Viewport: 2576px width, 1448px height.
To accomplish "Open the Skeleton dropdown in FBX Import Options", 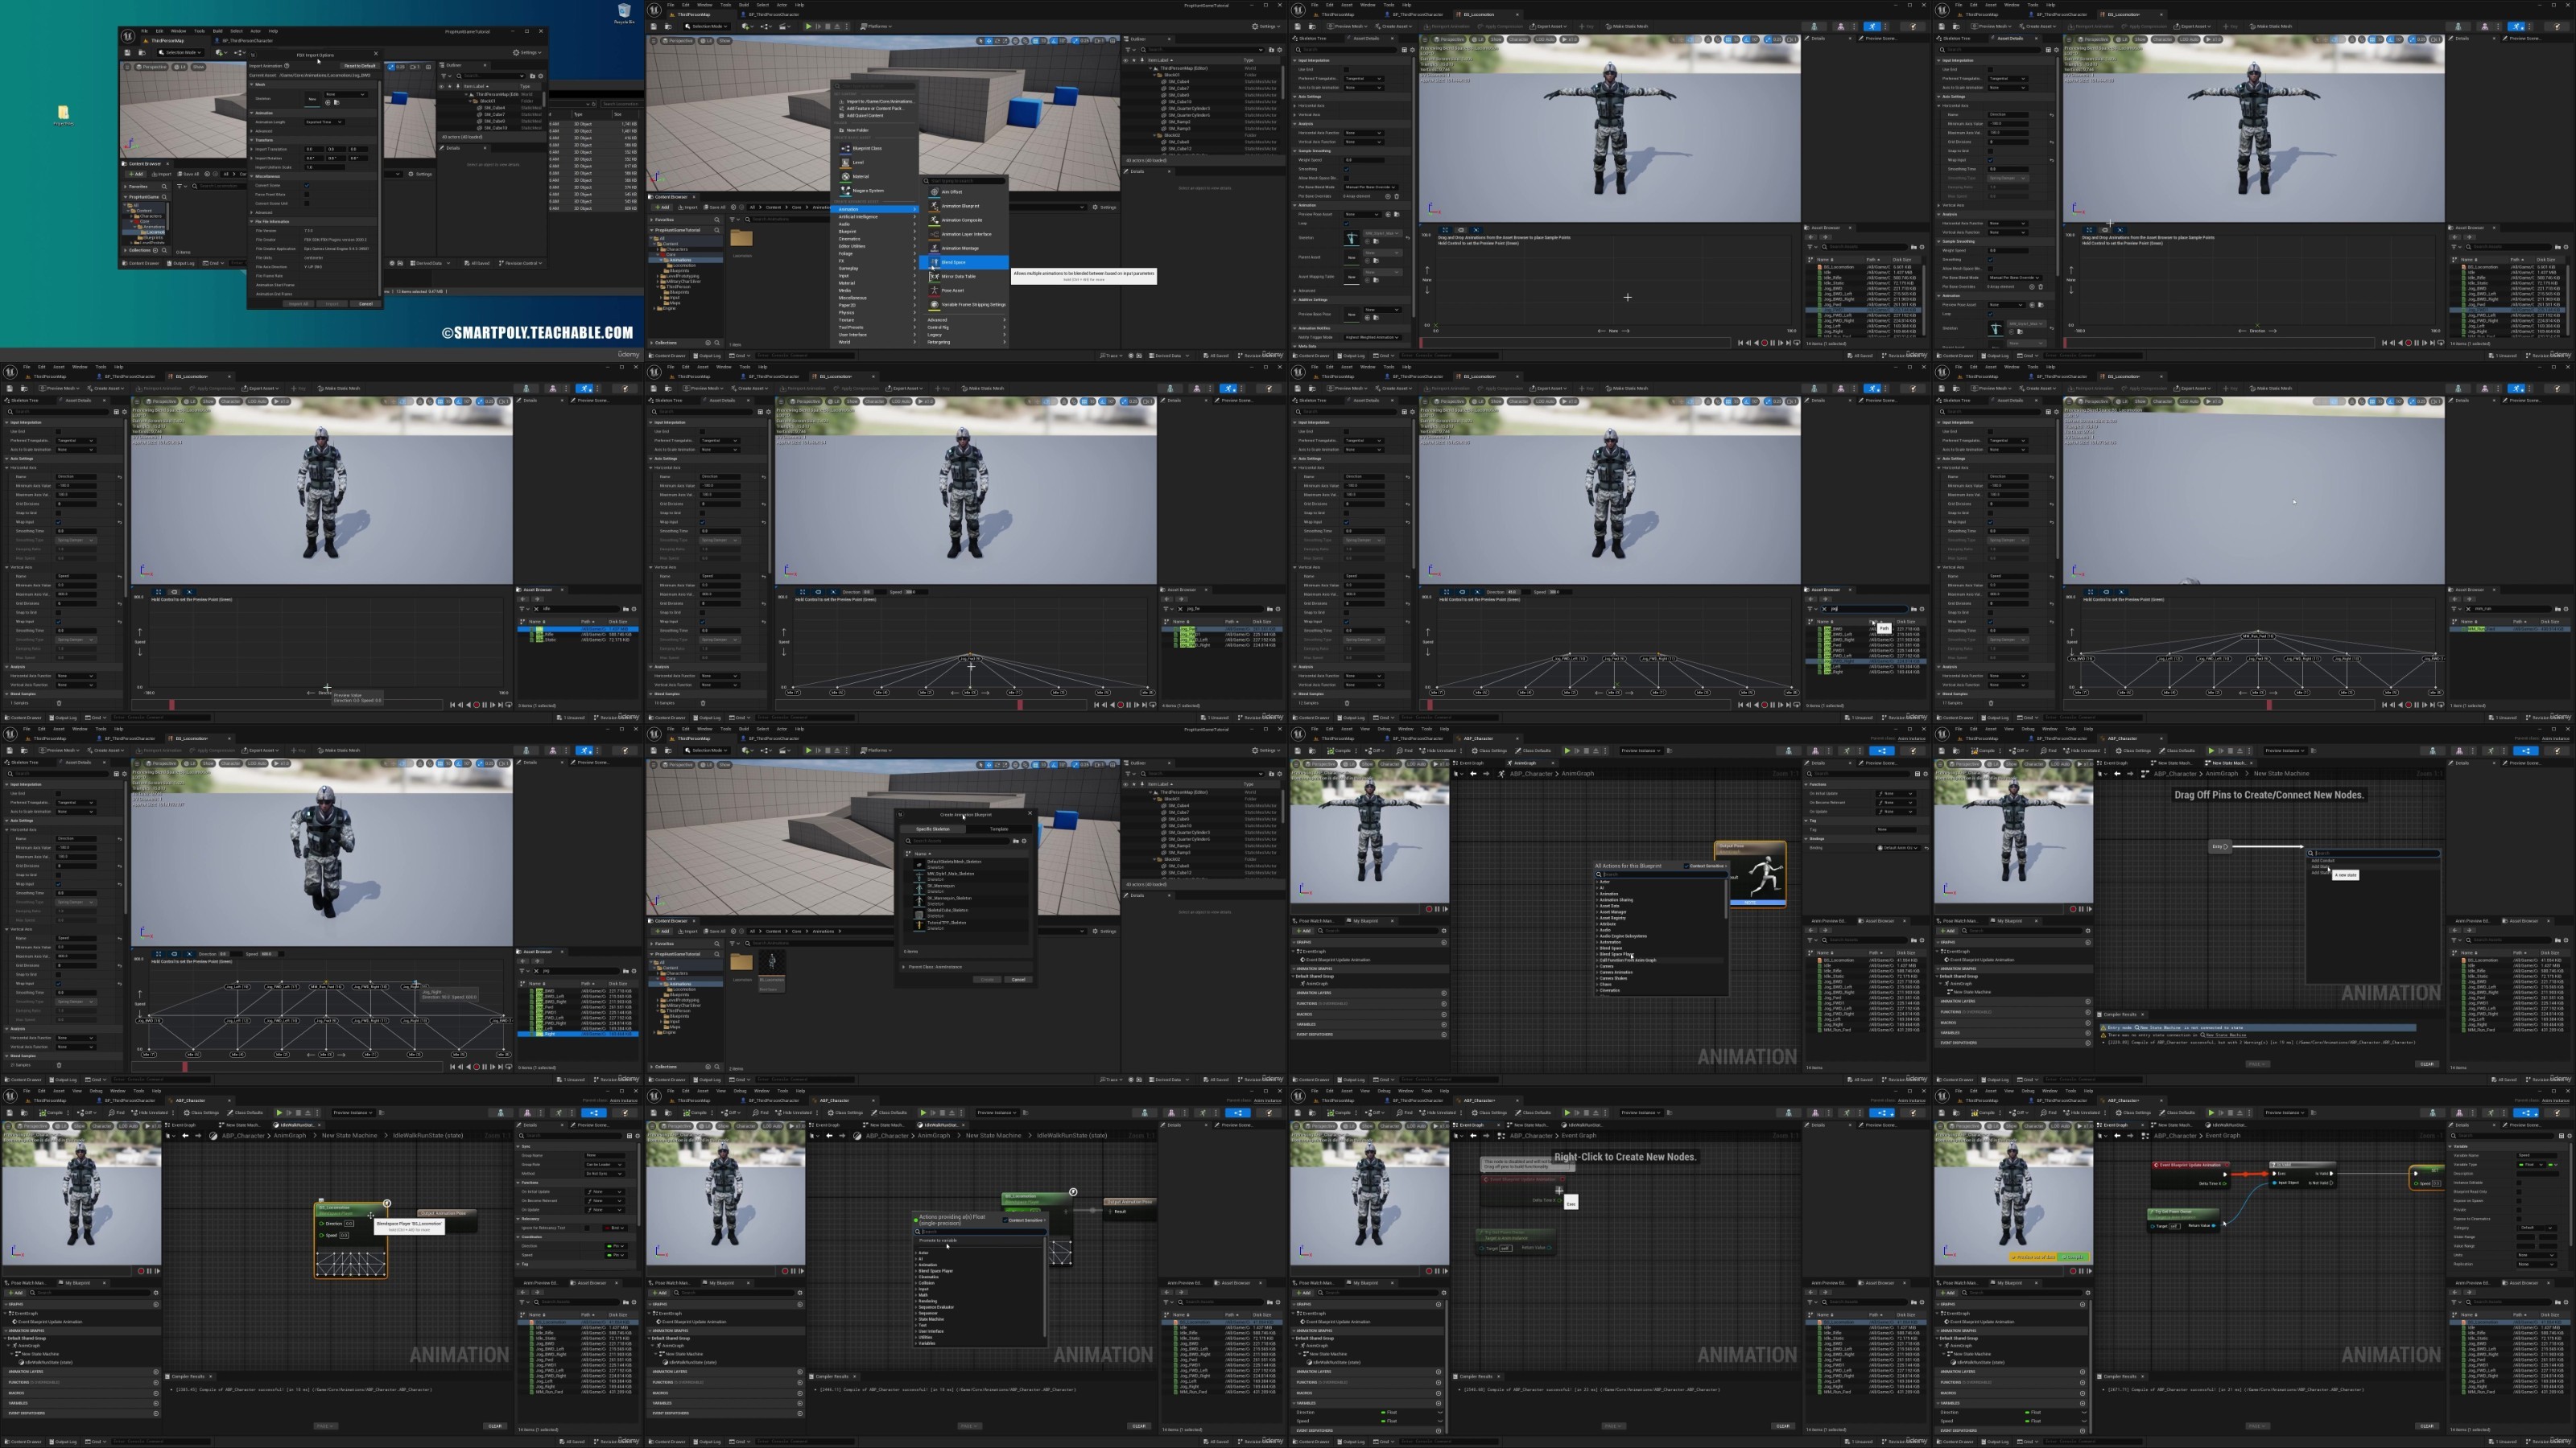I will click(346, 95).
